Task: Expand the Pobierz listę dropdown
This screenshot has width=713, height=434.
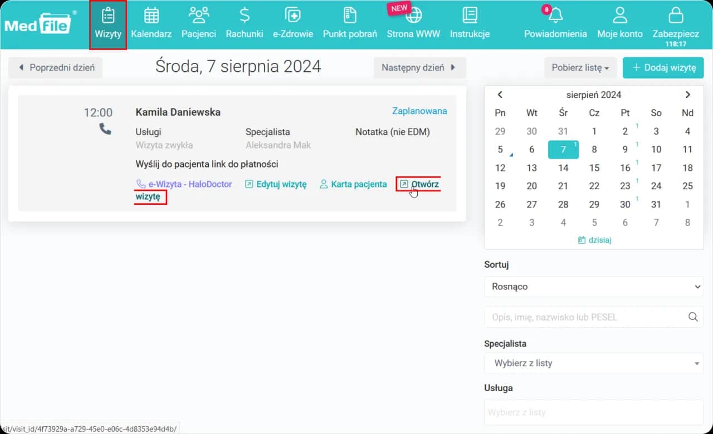Action: 580,68
